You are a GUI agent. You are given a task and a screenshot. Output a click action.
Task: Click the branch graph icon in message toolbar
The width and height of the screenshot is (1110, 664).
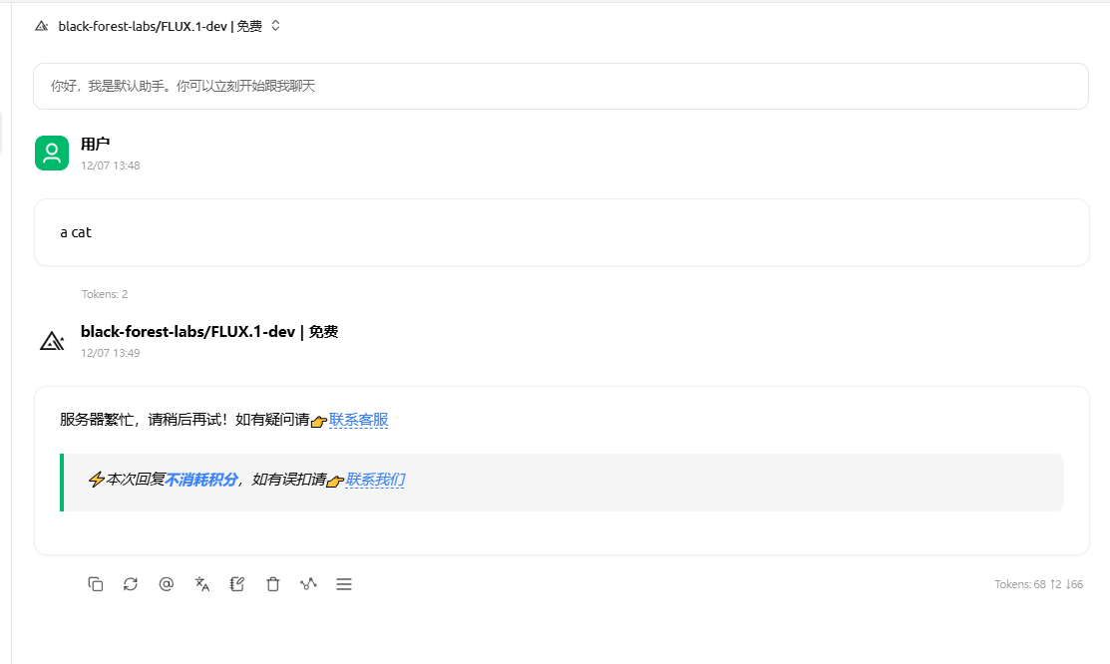(308, 584)
